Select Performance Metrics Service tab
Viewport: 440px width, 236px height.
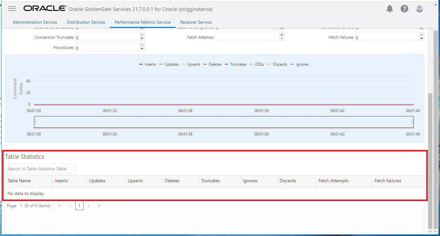coord(143,22)
